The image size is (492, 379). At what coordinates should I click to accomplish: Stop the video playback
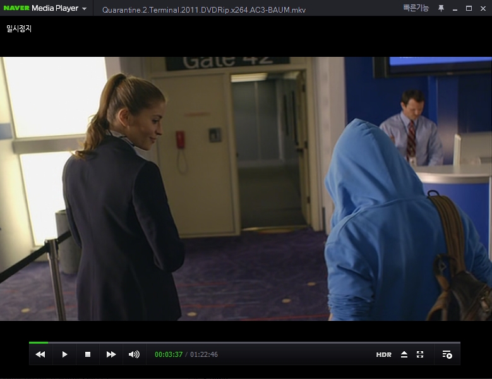pyautogui.click(x=88, y=354)
